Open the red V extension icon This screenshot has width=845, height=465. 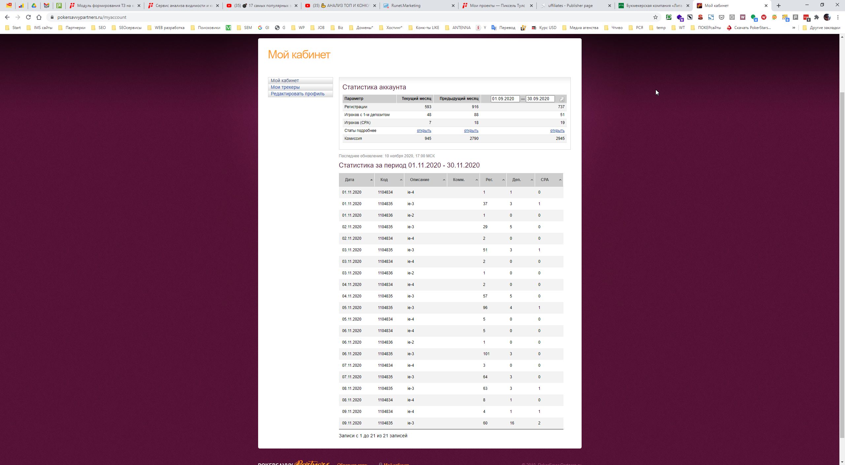764,17
